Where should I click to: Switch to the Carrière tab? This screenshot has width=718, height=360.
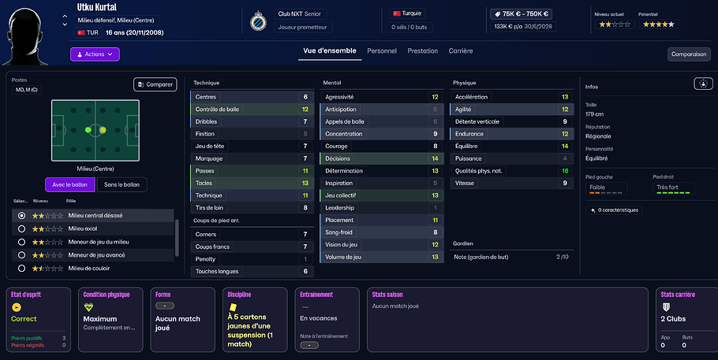tap(461, 51)
